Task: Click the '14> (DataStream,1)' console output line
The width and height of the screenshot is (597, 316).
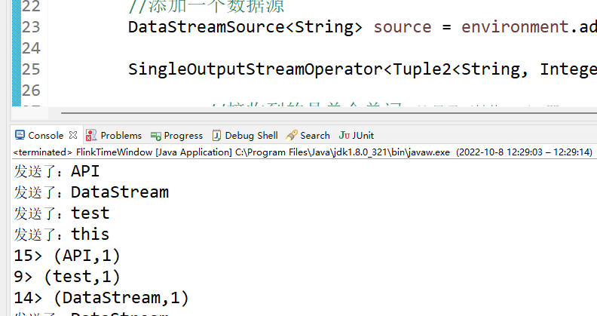Action: (x=101, y=297)
